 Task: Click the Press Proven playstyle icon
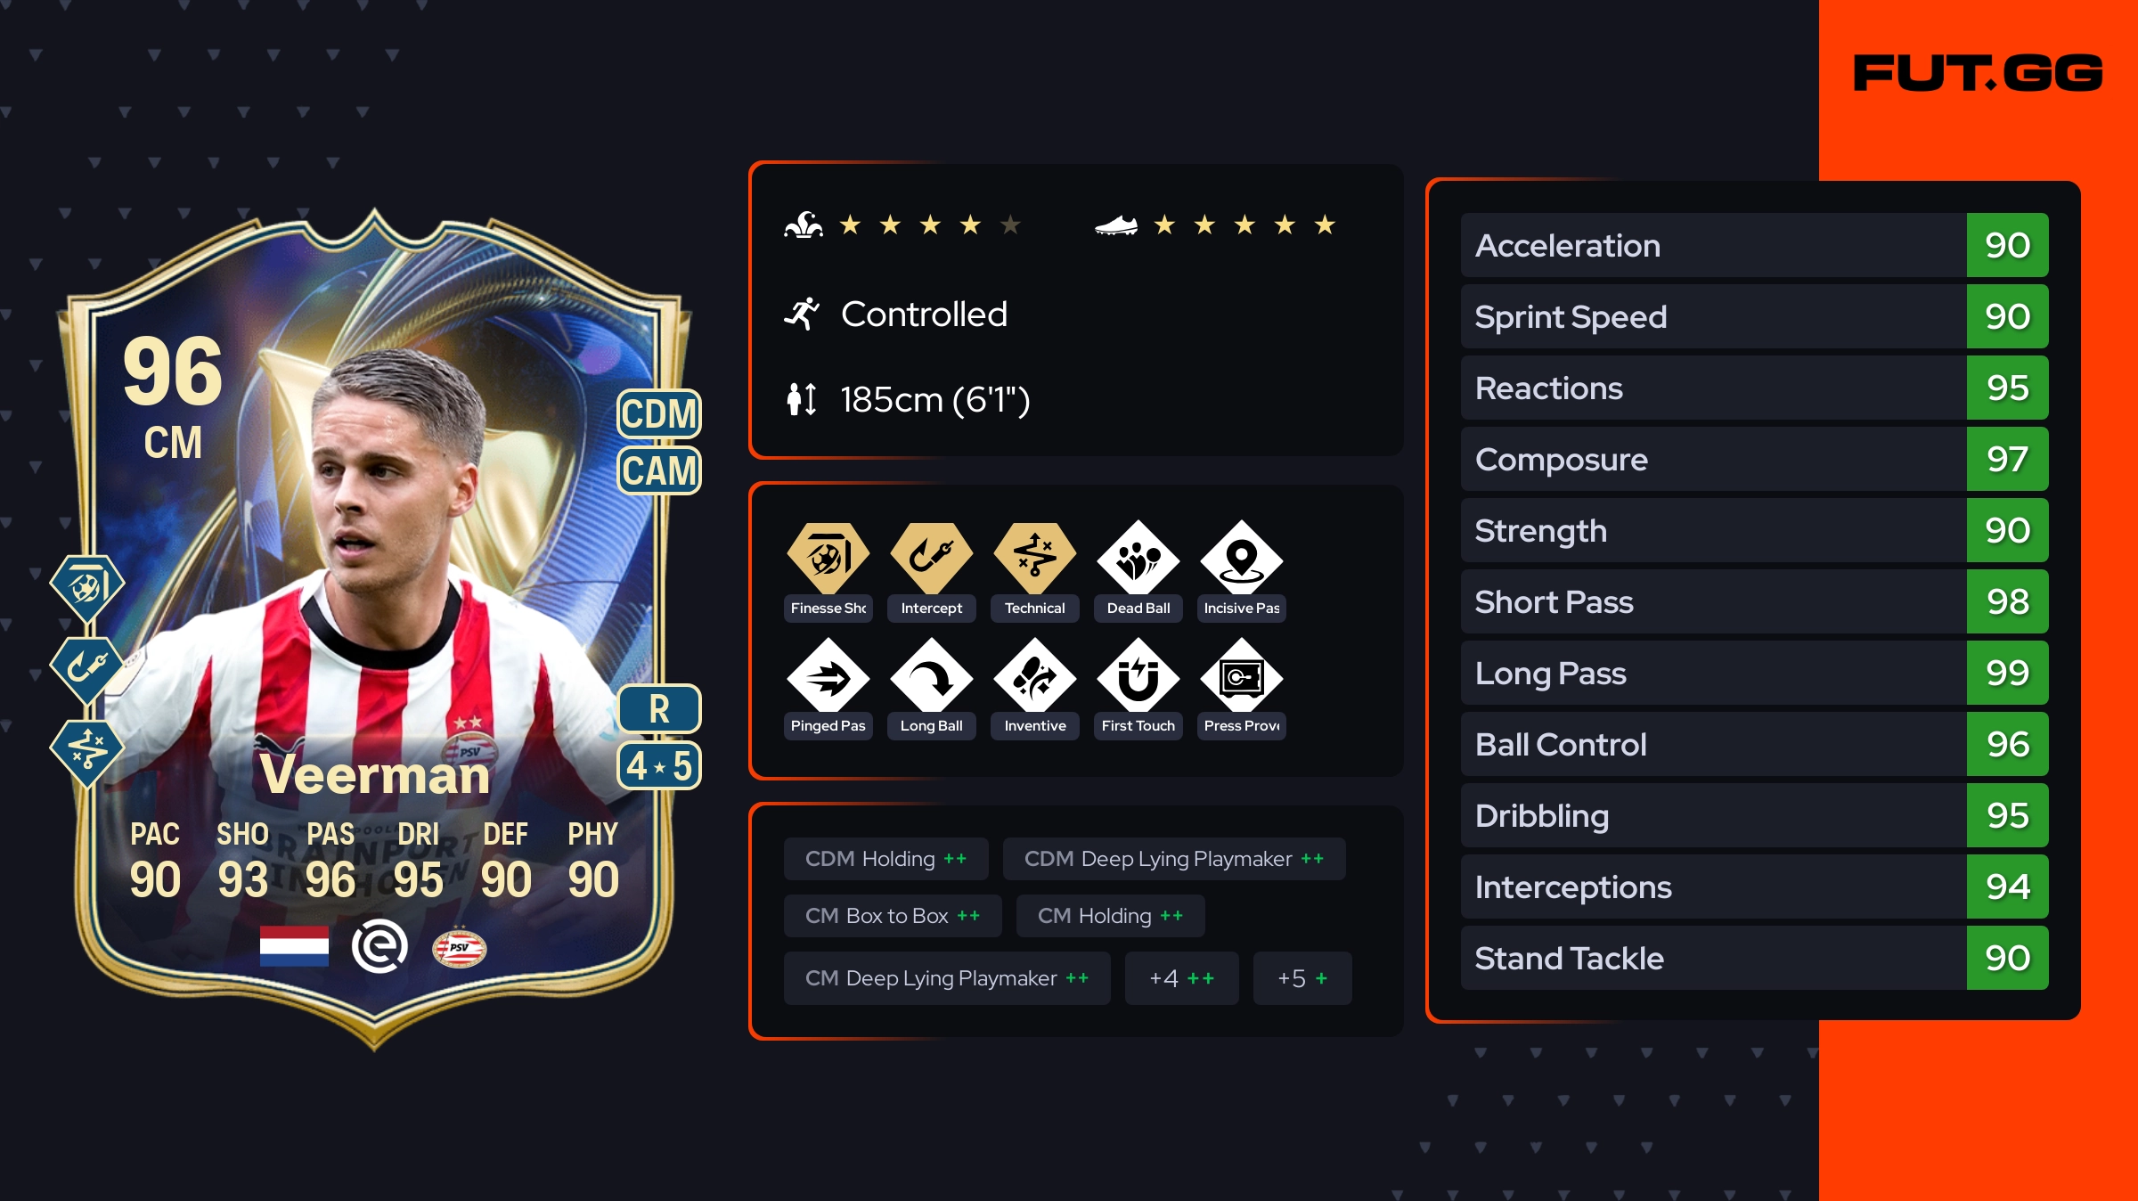[1241, 677]
